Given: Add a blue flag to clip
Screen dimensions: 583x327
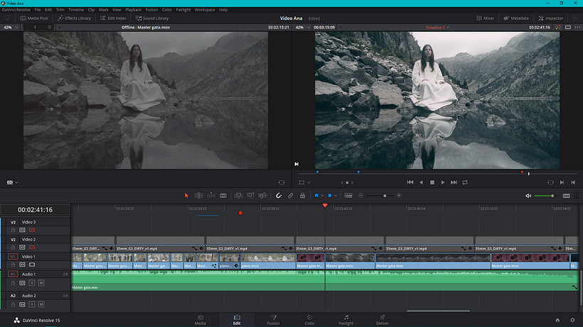Looking at the screenshot, I should click(316, 195).
